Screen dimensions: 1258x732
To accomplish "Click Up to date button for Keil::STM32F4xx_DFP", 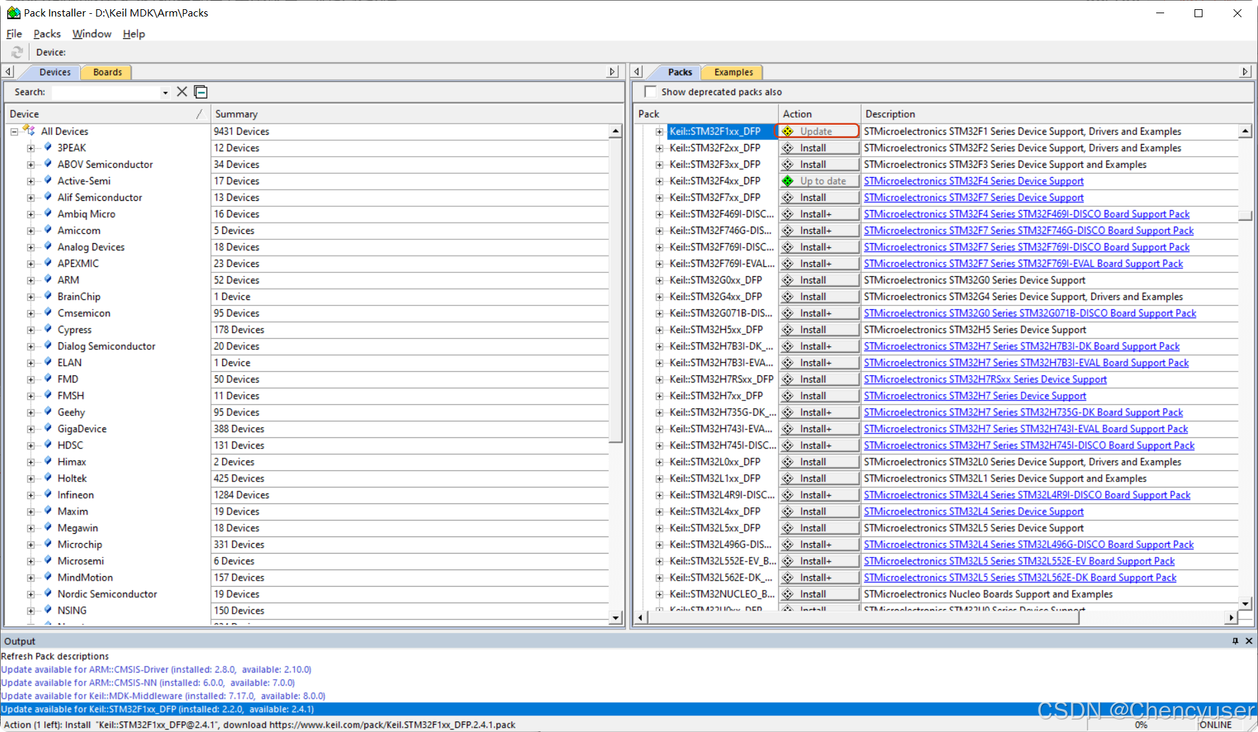I will pos(819,181).
